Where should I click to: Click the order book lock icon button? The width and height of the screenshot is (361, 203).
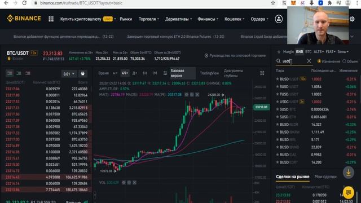pos(83,74)
